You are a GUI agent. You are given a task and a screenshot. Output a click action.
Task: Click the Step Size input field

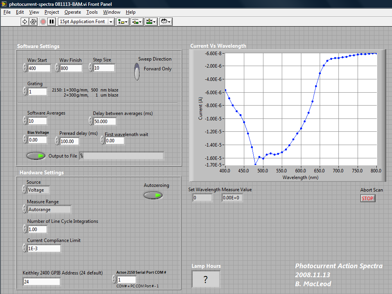[x=104, y=68]
